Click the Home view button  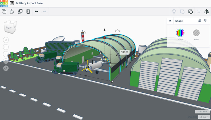point(6,40)
